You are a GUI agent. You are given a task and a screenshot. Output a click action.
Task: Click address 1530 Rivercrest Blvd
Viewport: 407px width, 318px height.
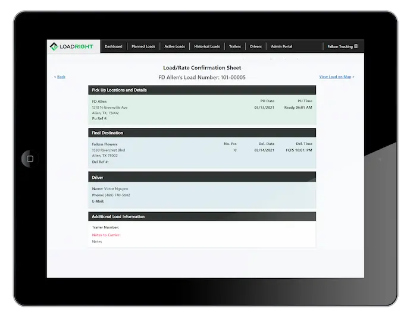tap(108, 150)
